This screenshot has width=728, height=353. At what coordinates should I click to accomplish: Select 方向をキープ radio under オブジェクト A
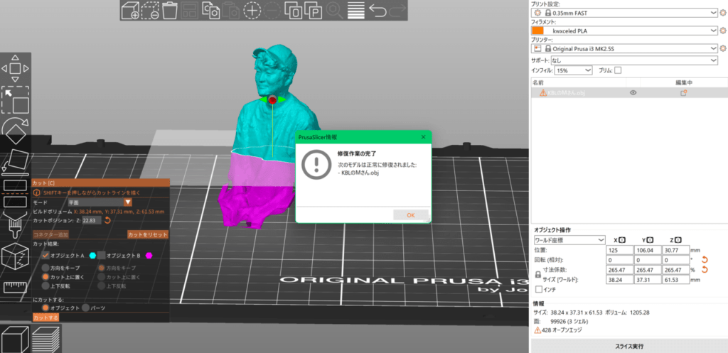click(x=45, y=268)
